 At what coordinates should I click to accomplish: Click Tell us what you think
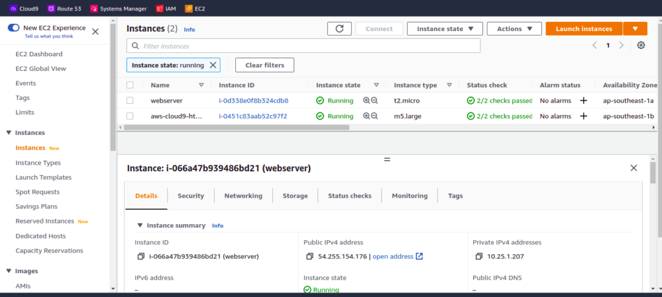click(49, 36)
